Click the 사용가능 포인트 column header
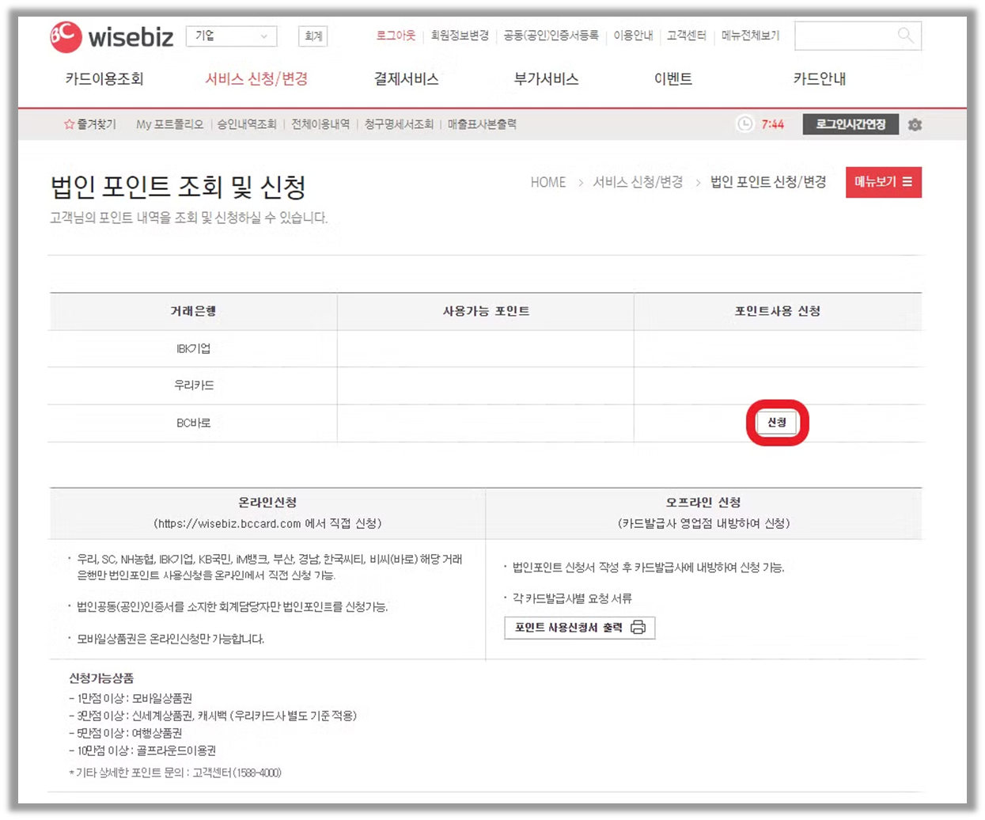This screenshot has width=985, height=820. 486,311
